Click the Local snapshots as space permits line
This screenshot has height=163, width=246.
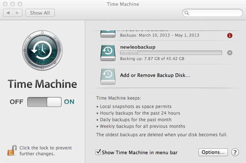136,107
